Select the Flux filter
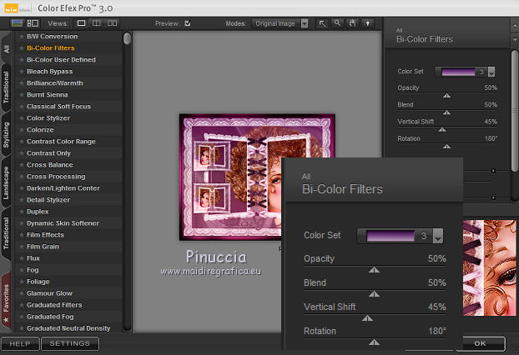The image size is (519, 355). tap(33, 258)
